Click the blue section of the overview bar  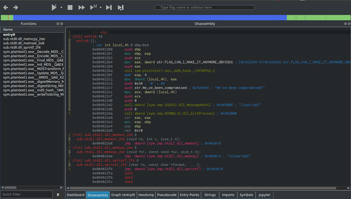click(150, 18)
